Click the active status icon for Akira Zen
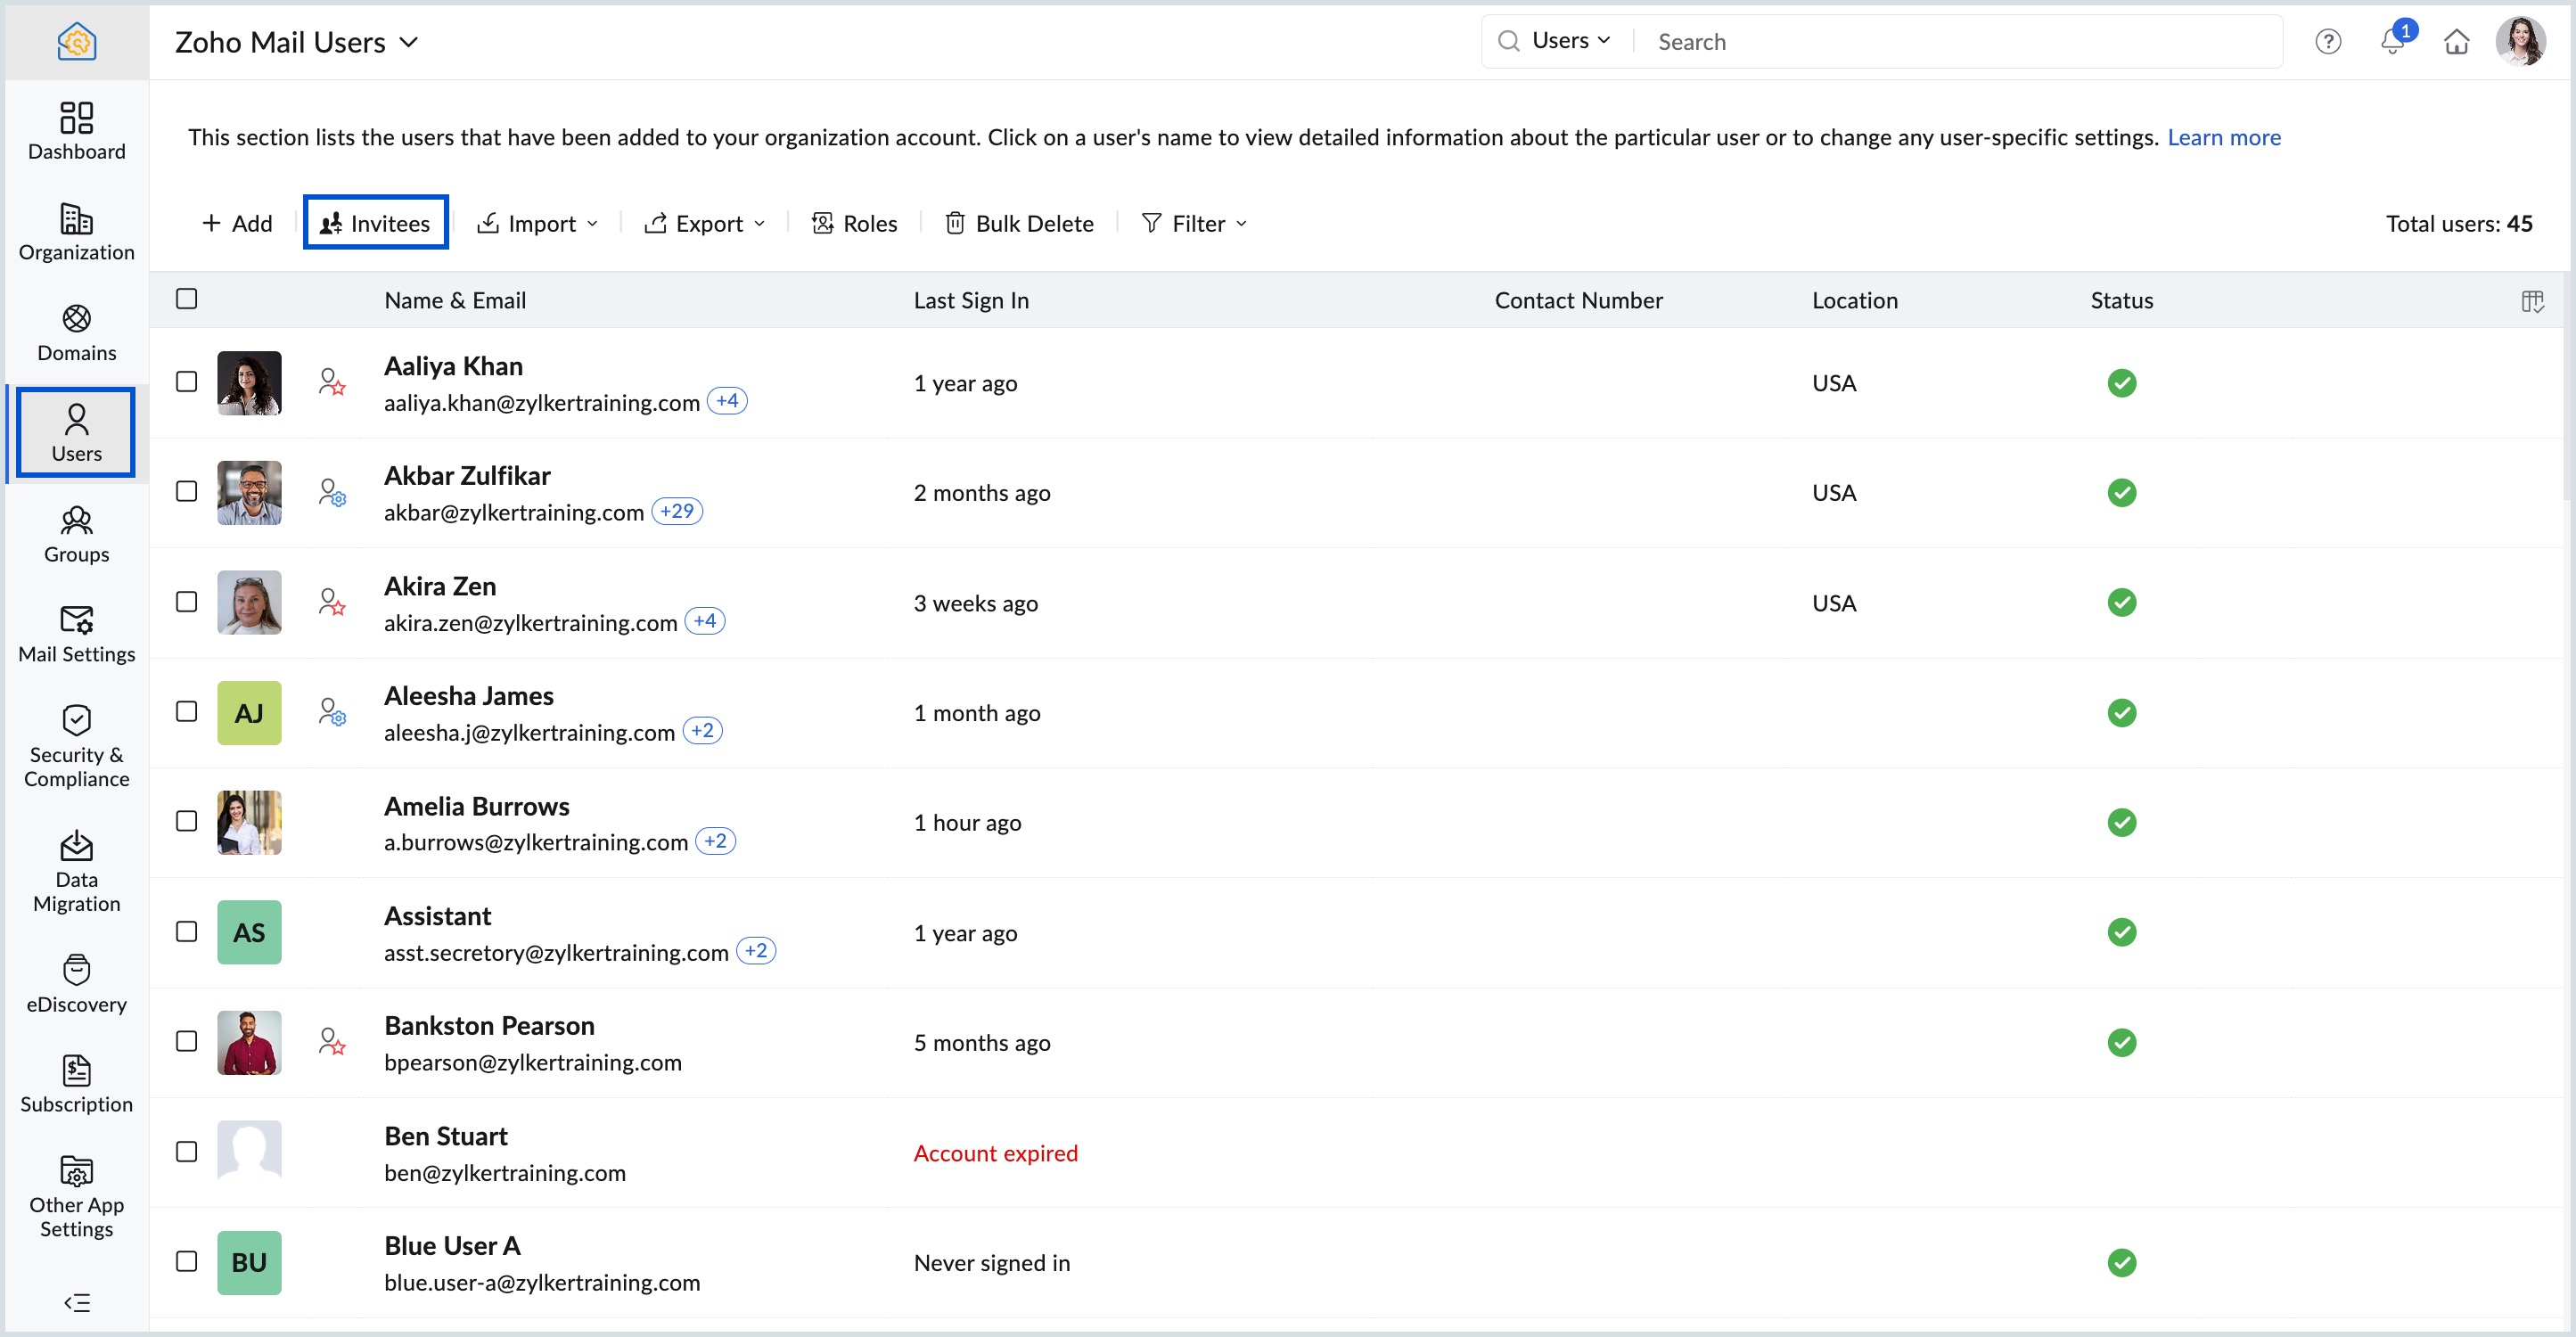2576x1337 pixels. pos(2122,603)
